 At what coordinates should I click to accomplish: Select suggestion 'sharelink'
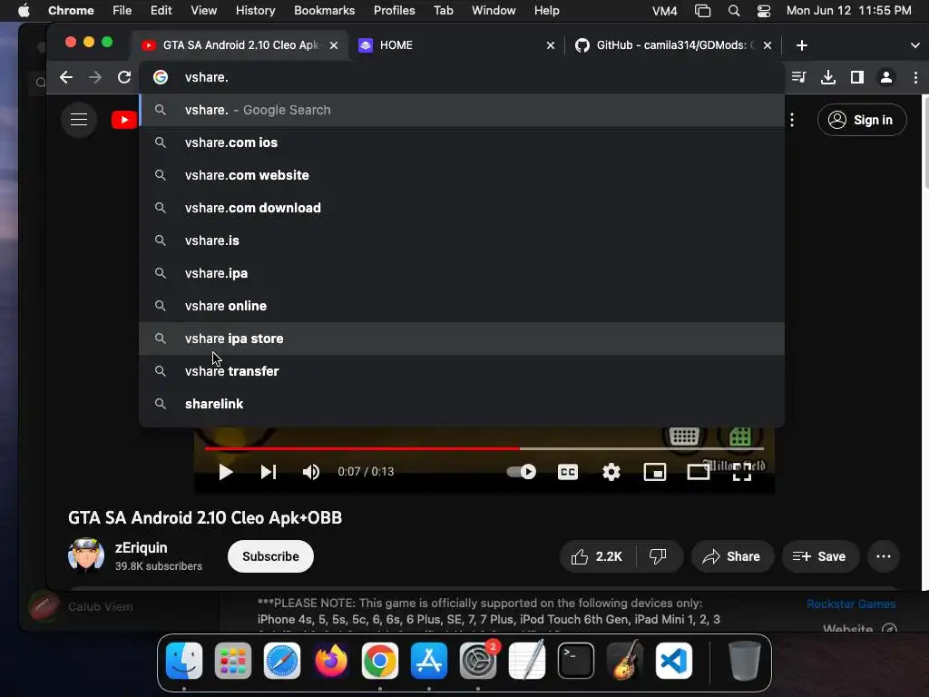(x=462, y=404)
